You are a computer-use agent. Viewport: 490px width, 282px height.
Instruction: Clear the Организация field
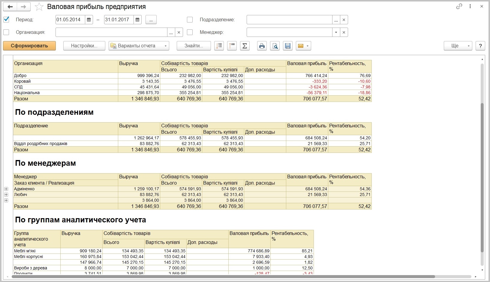pos(179,32)
